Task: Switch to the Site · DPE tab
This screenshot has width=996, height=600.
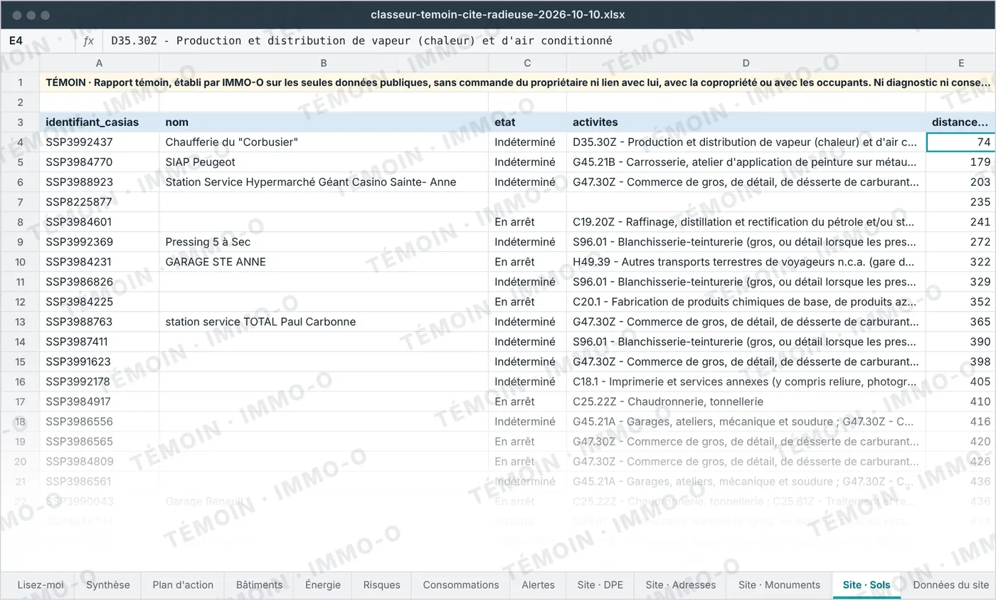Action: (600, 585)
